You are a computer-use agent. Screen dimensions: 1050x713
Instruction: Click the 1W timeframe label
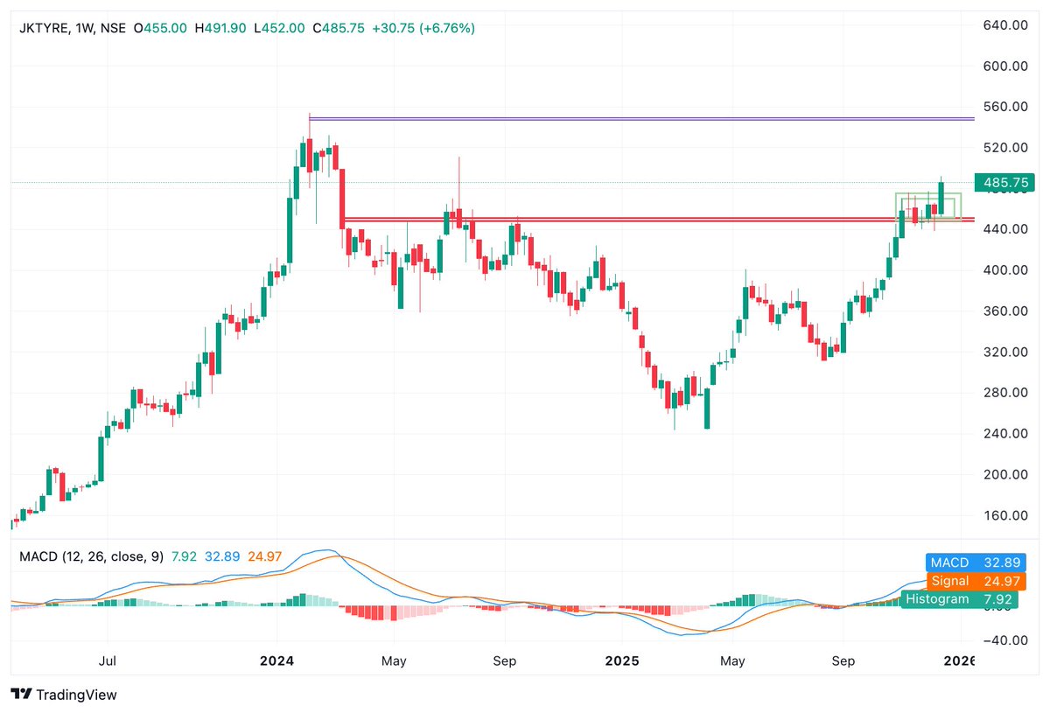click(x=83, y=27)
